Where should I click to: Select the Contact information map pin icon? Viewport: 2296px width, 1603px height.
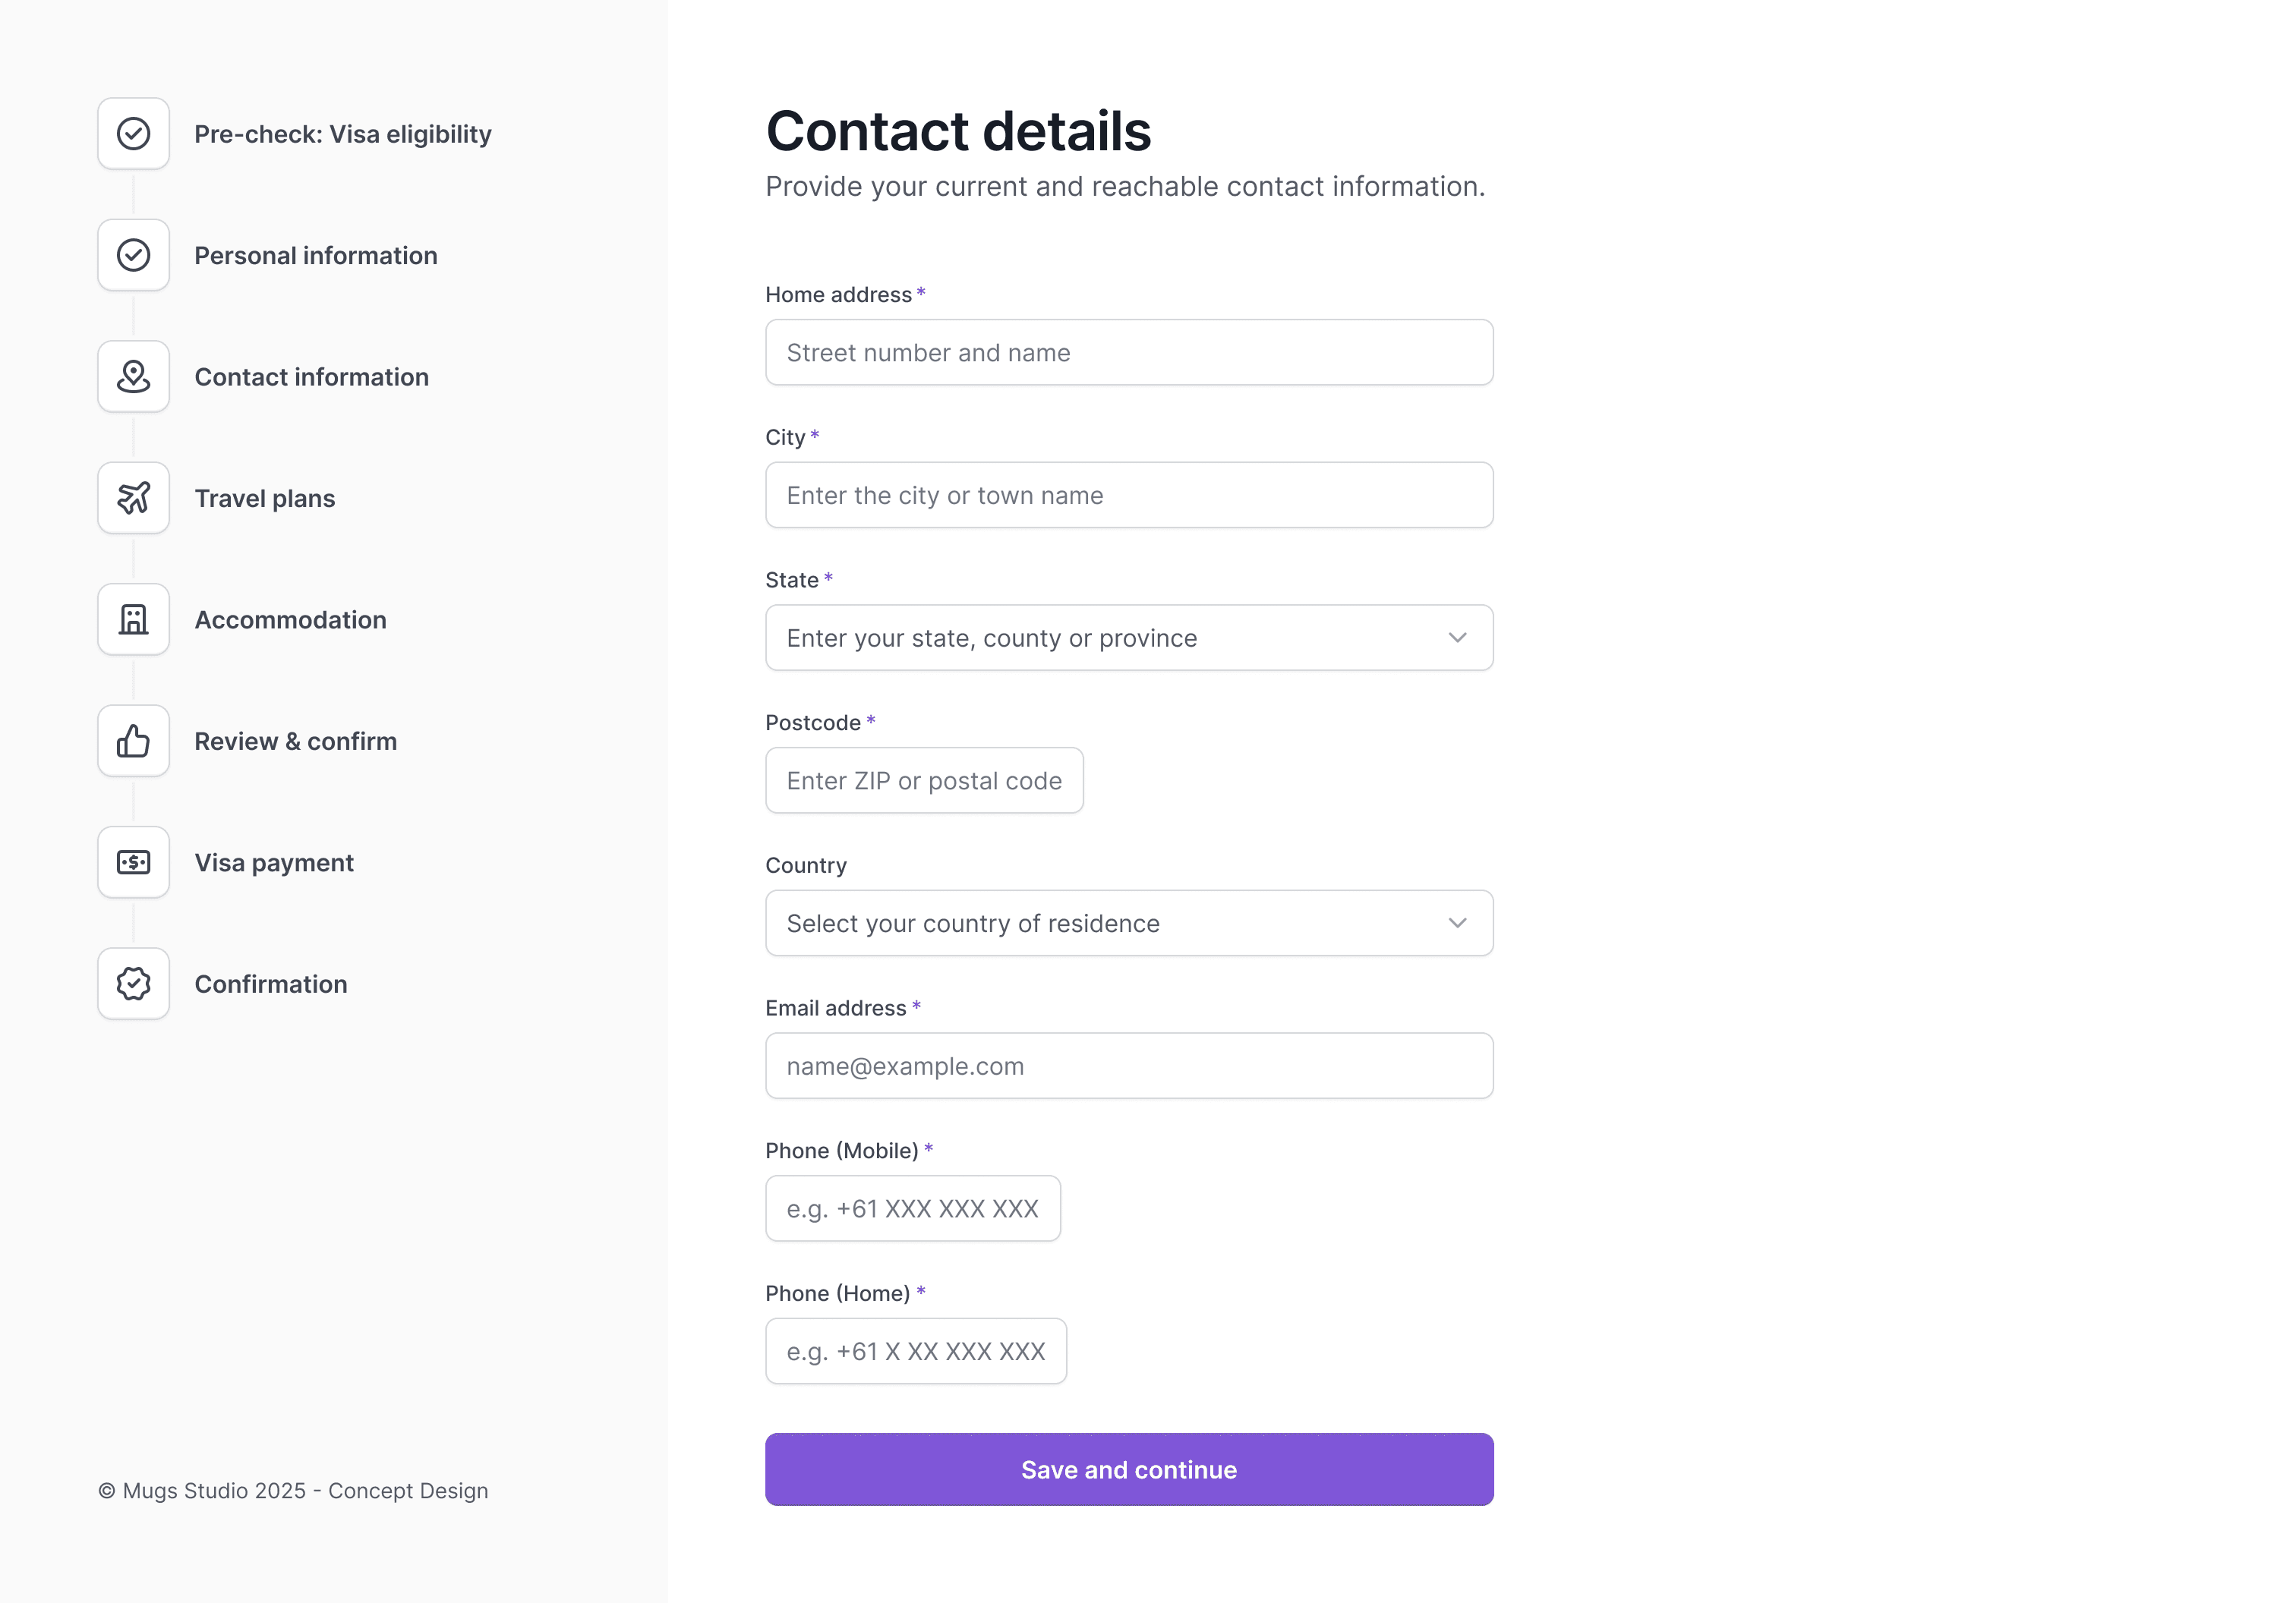(x=133, y=376)
